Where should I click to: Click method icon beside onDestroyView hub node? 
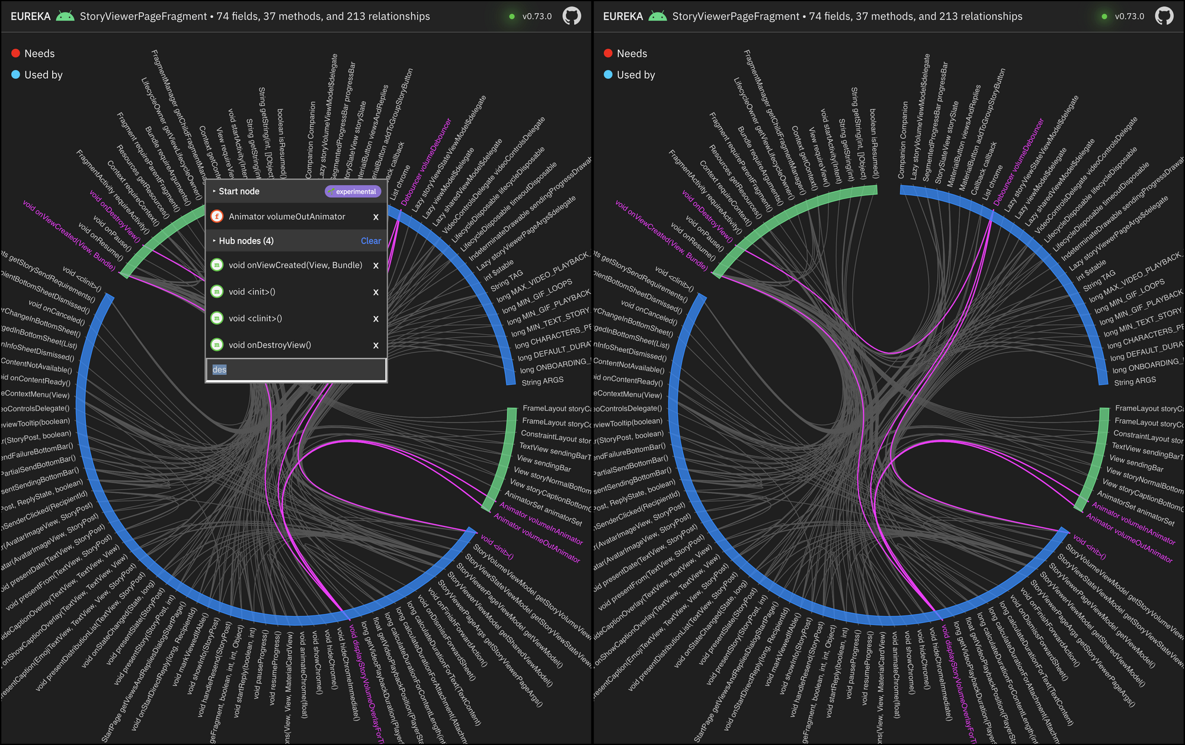pyautogui.click(x=217, y=345)
